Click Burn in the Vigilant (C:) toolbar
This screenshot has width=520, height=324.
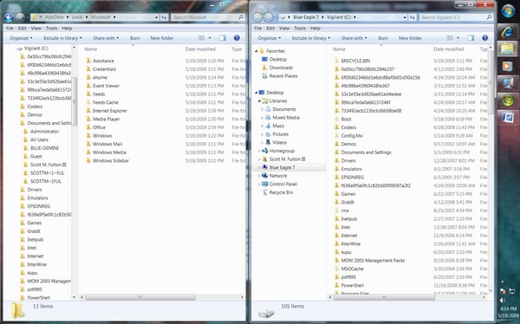tap(383, 38)
